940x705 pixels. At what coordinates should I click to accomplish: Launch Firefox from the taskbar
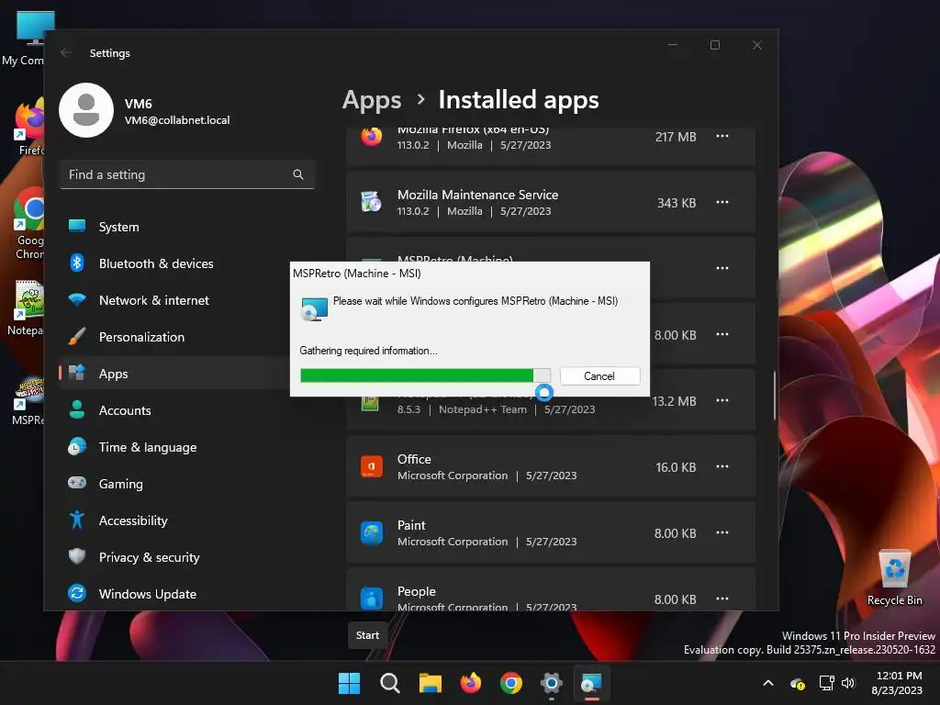(471, 683)
